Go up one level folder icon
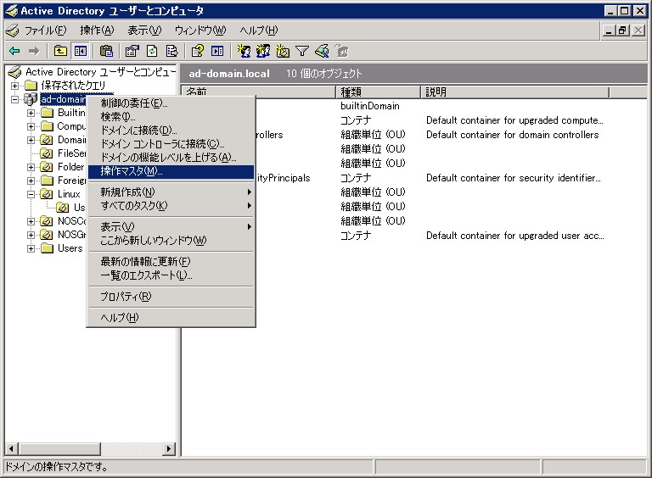 pos(61,51)
